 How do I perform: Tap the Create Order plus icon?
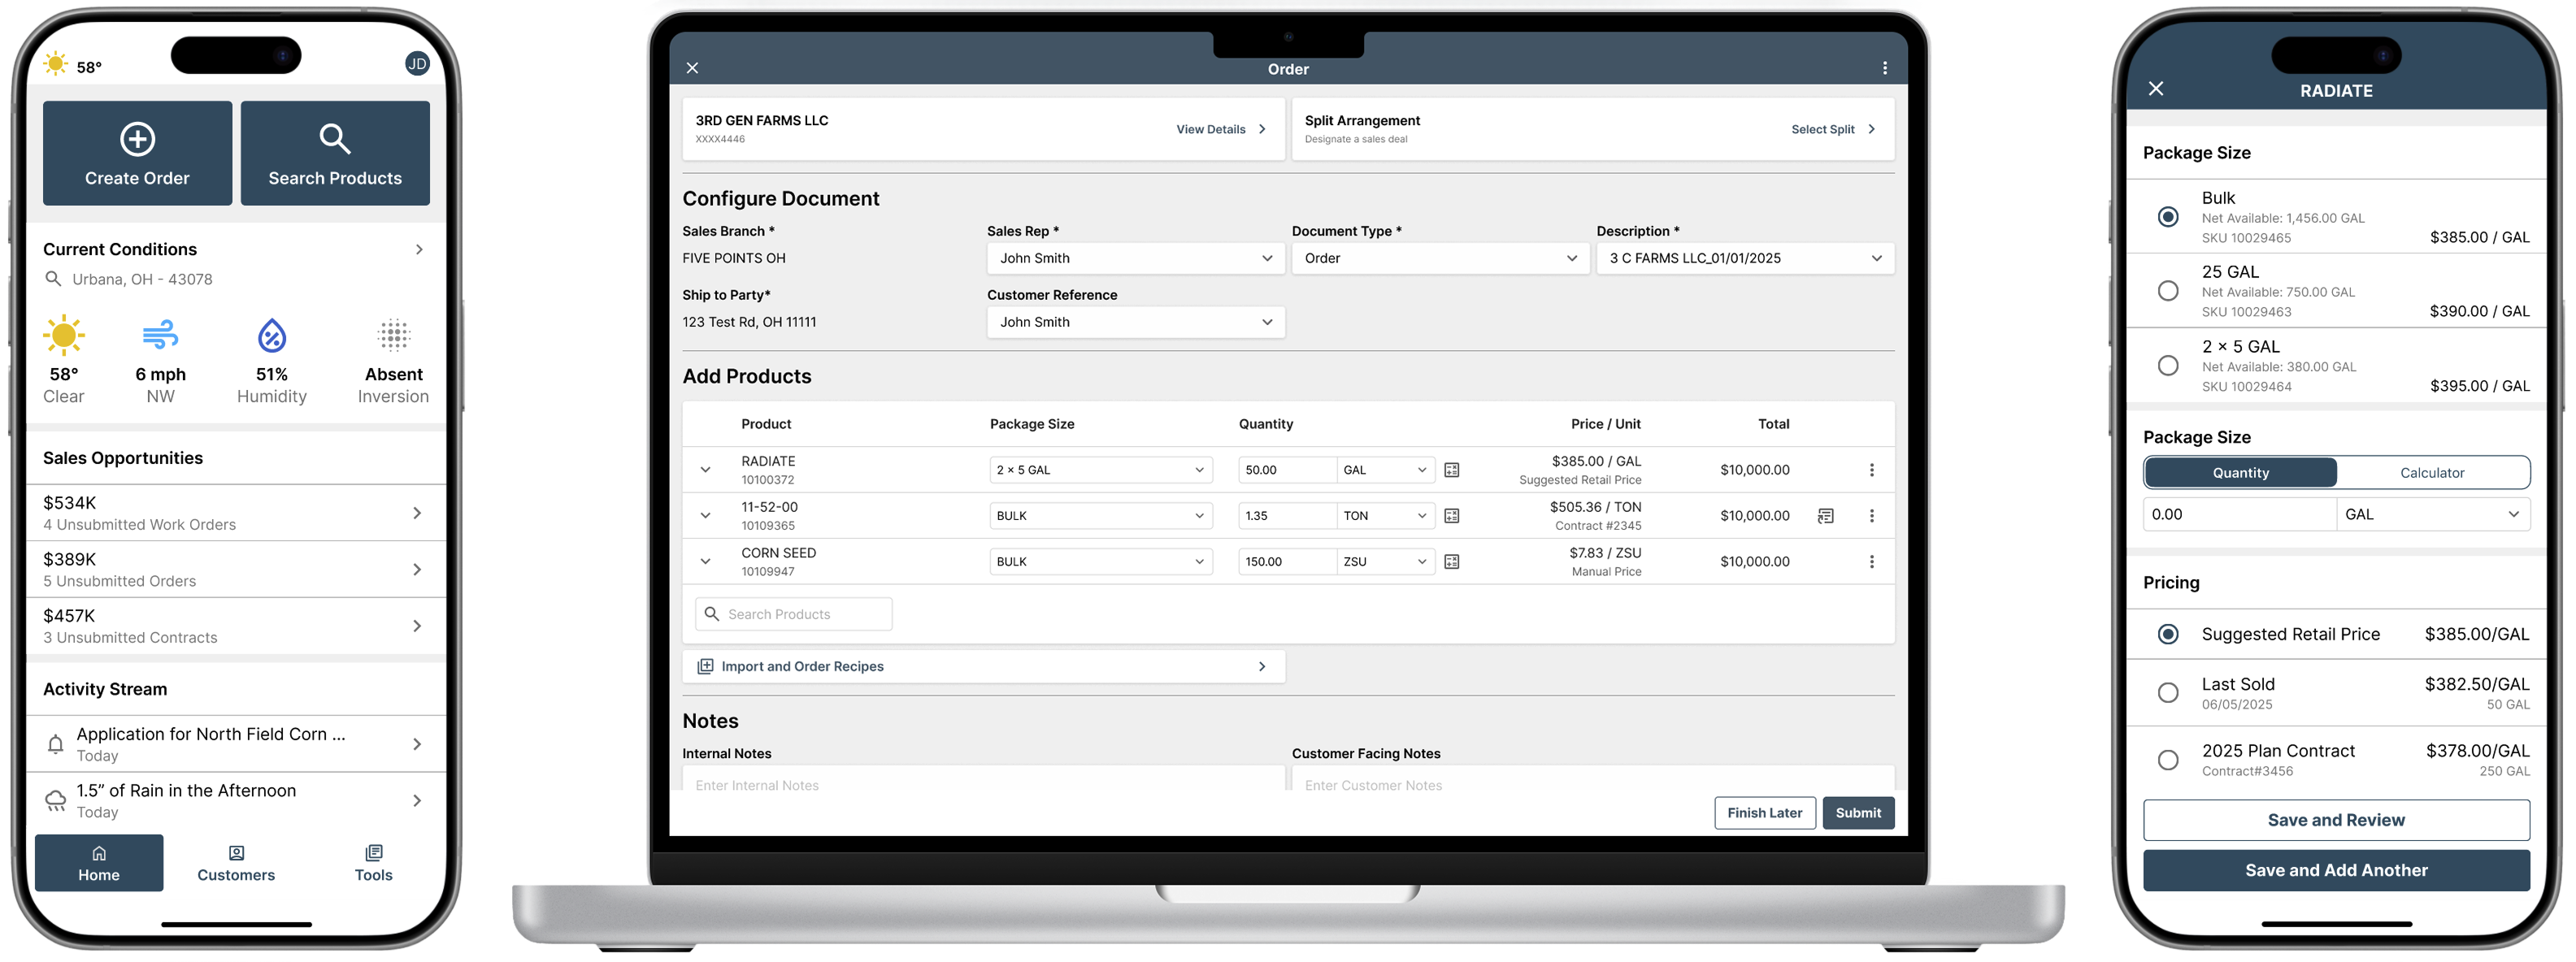point(137,139)
